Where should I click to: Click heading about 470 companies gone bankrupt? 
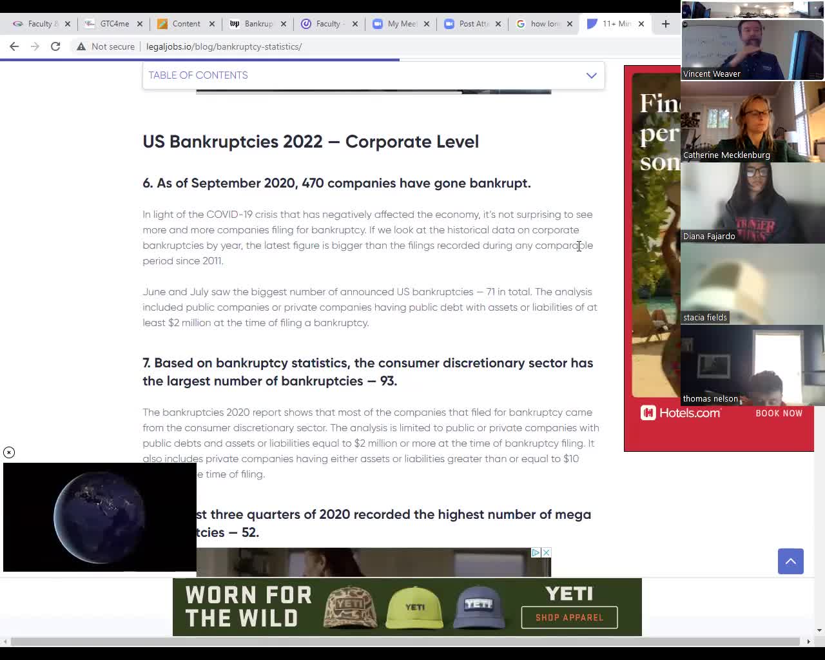pos(336,183)
